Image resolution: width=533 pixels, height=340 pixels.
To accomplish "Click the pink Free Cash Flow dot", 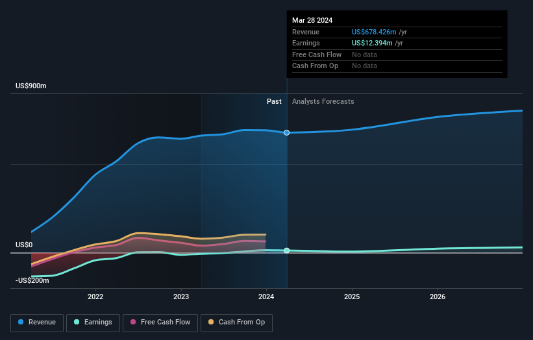I will [133, 322].
